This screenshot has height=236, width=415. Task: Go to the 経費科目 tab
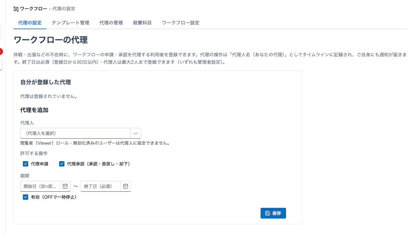pos(142,23)
